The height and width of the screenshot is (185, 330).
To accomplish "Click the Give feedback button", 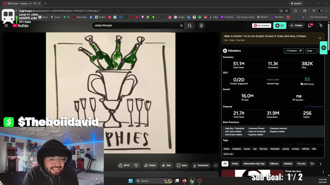I will coord(262,25).
